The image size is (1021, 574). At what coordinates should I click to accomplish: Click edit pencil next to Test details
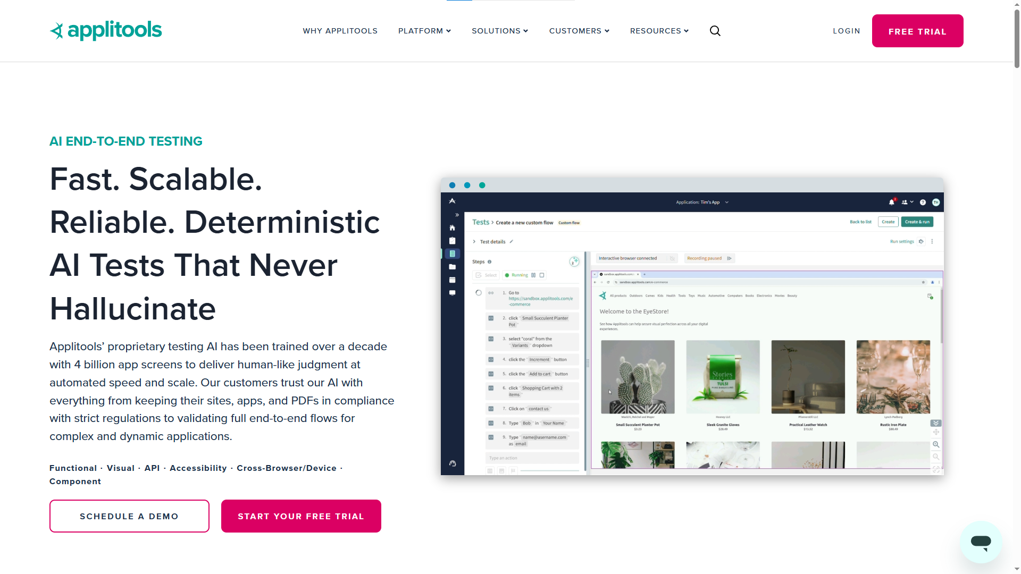(511, 242)
